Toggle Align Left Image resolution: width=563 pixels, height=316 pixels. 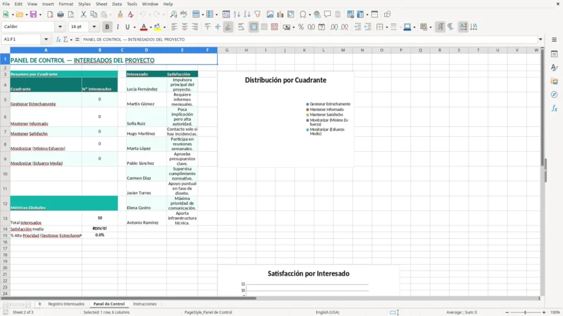(x=174, y=27)
